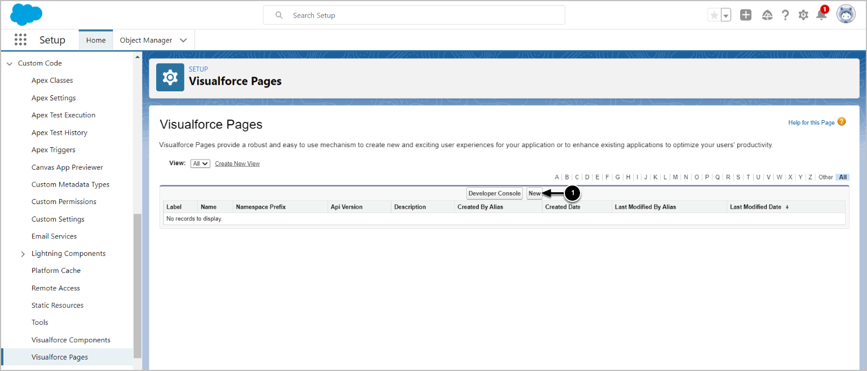The width and height of the screenshot is (867, 371).
Task: Click the Developer Console button
Action: [494, 193]
